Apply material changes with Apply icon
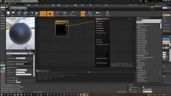Screen dimensions: 171x96 (19, 14)
